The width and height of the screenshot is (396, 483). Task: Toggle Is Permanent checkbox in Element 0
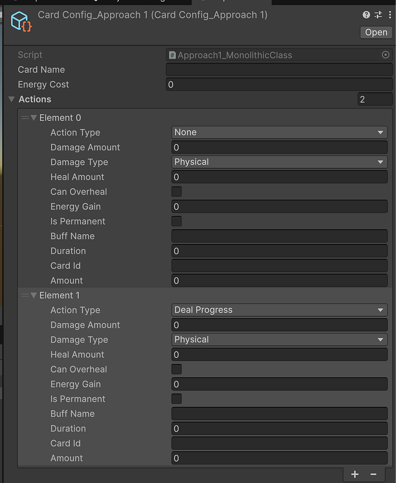point(177,221)
